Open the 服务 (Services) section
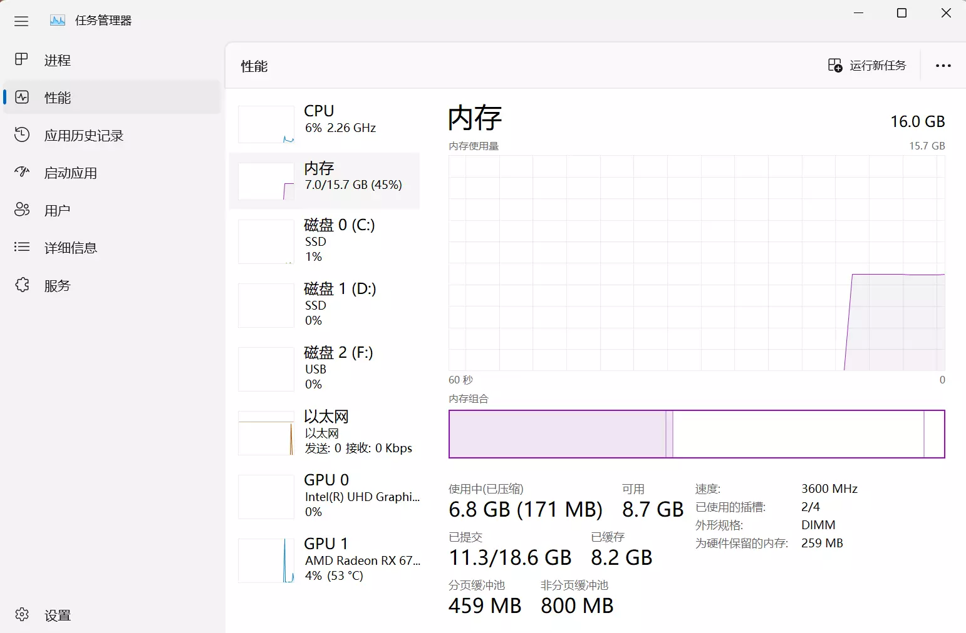966x633 pixels. coord(57,285)
